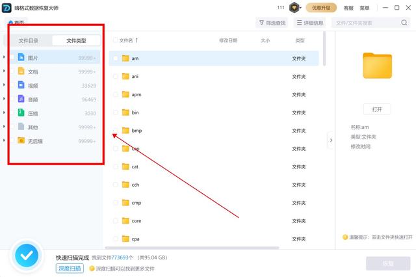Click the 其他 category icon
Image resolution: width=416 pixels, height=277 pixels.
tap(21, 127)
